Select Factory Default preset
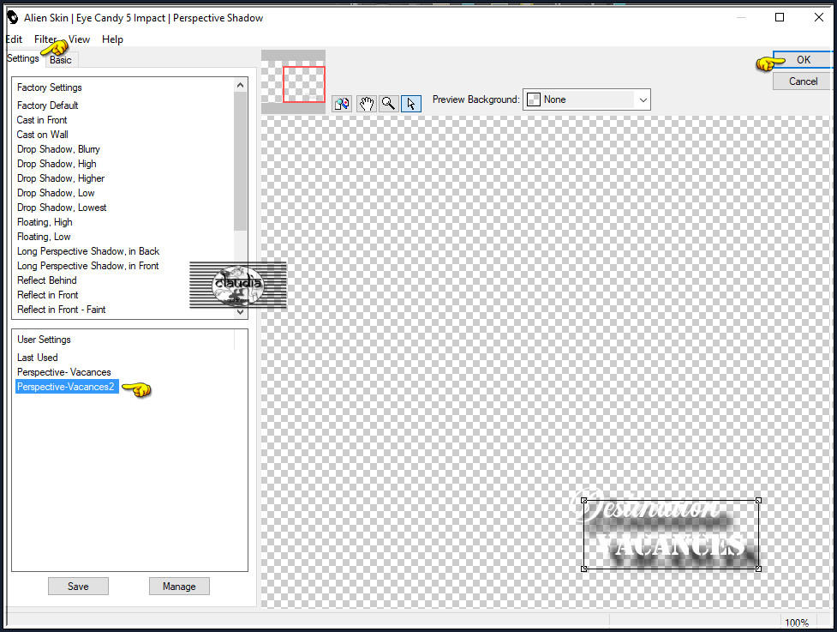 pos(47,105)
